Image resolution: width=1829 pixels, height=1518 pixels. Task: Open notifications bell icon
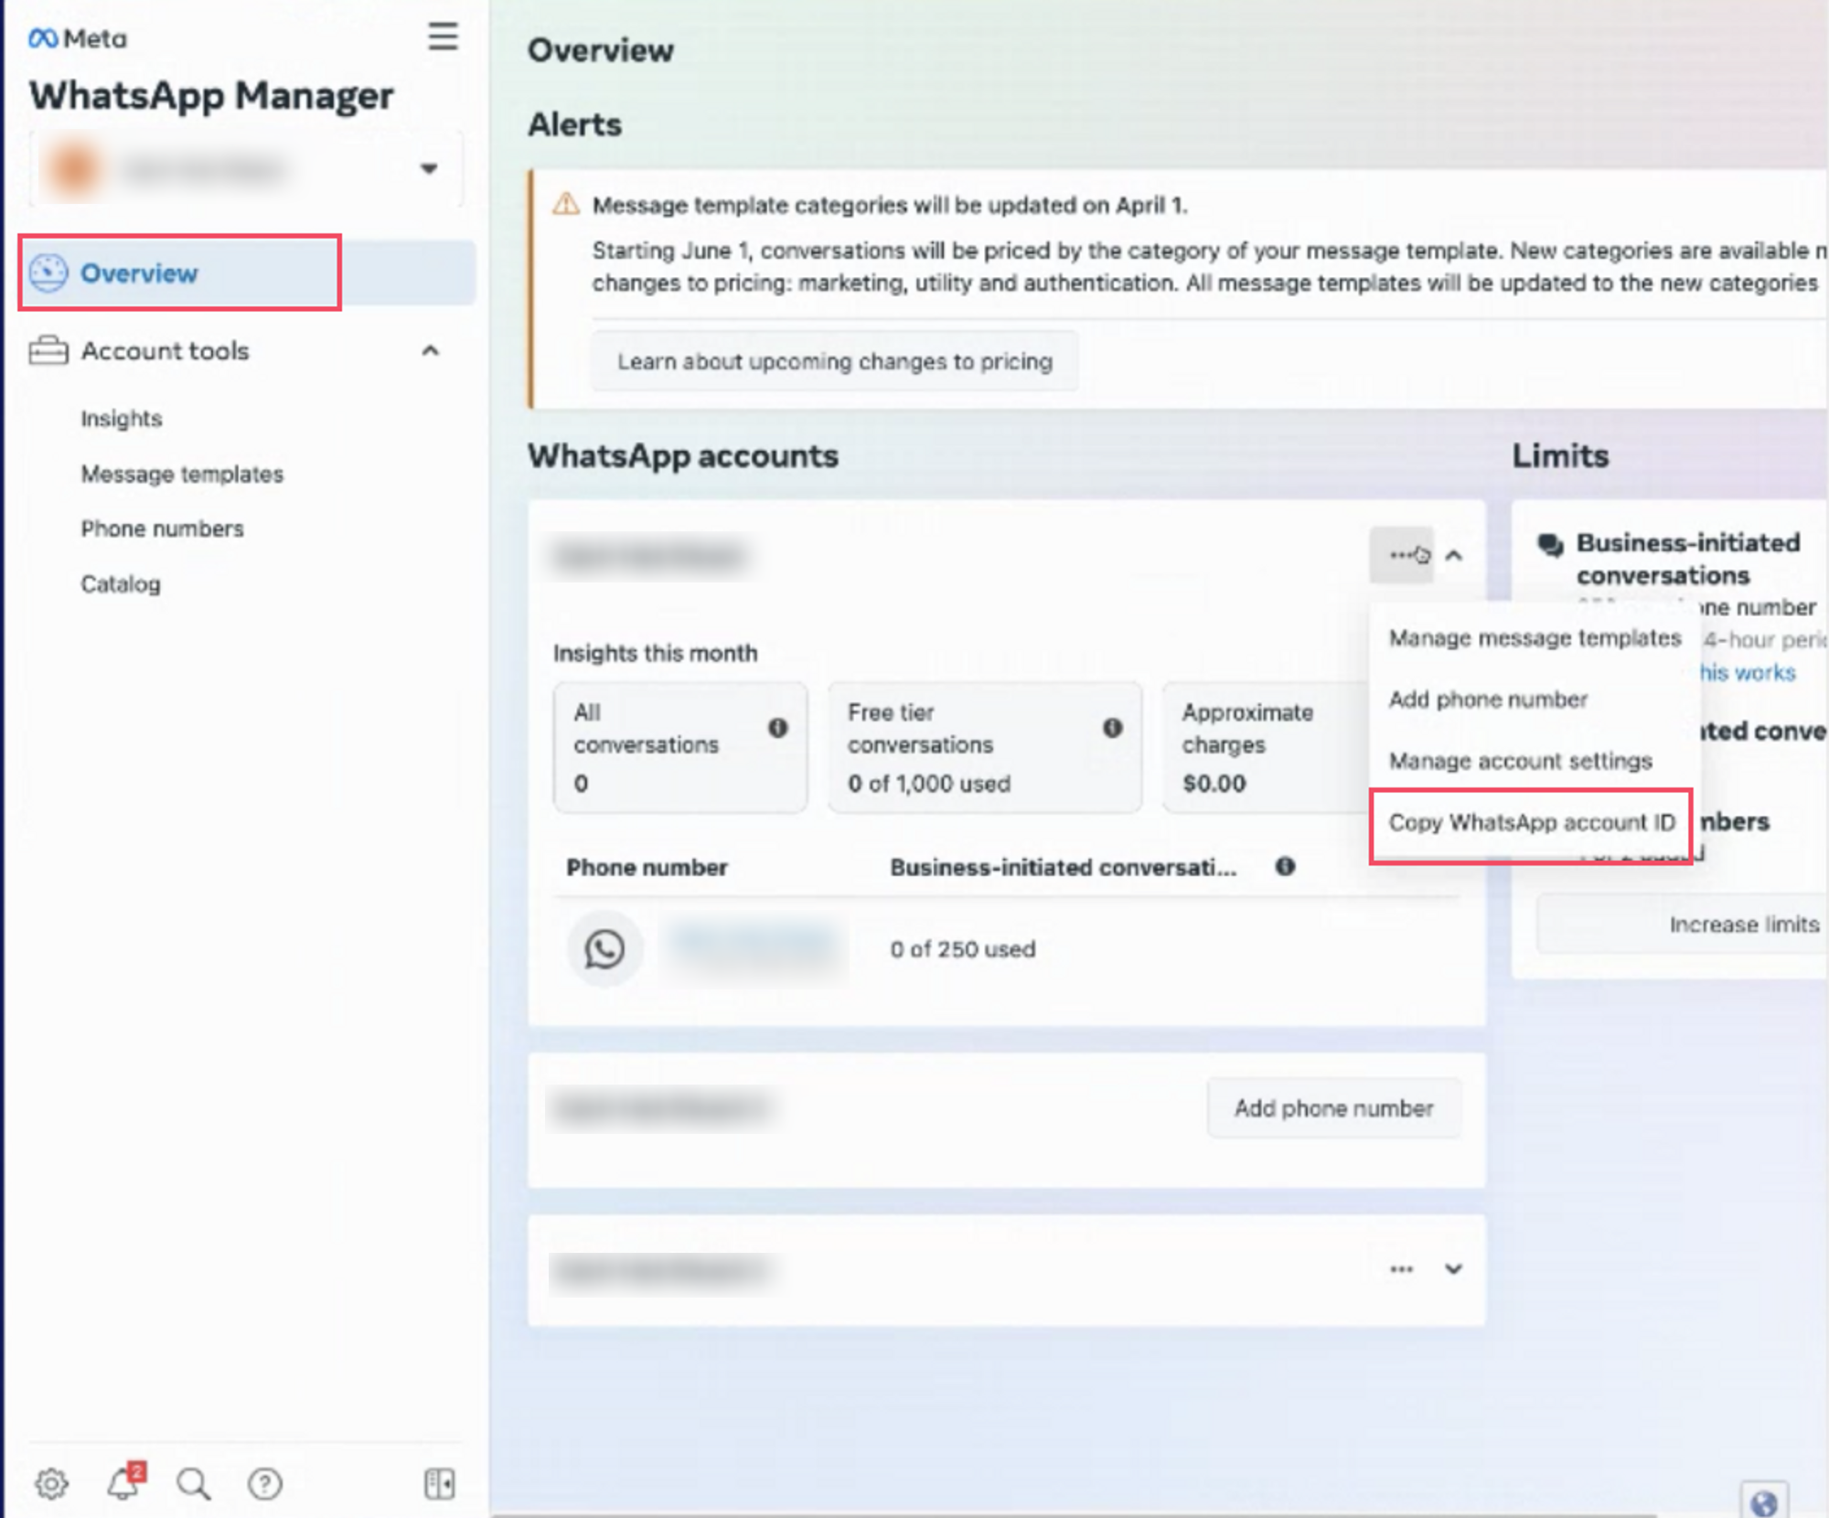pyautogui.click(x=124, y=1481)
